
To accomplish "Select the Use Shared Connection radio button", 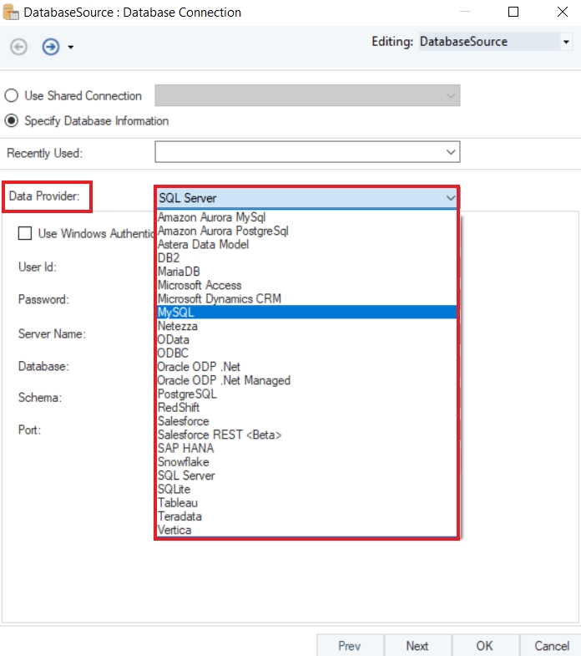I will [x=12, y=95].
